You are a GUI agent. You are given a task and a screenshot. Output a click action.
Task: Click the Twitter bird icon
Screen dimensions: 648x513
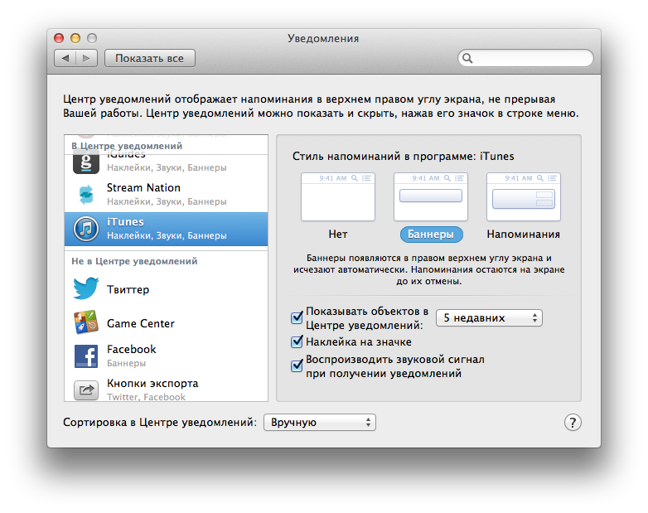point(86,288)
